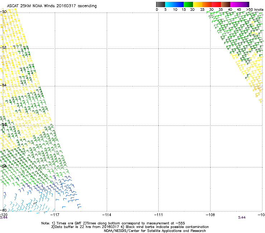Click the latitude label '-58'
The width and height of the screenshot is (265, 233).
(x=3, y=166)
